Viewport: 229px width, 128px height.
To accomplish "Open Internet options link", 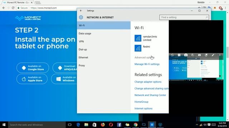I will click(x=143, y=108).
